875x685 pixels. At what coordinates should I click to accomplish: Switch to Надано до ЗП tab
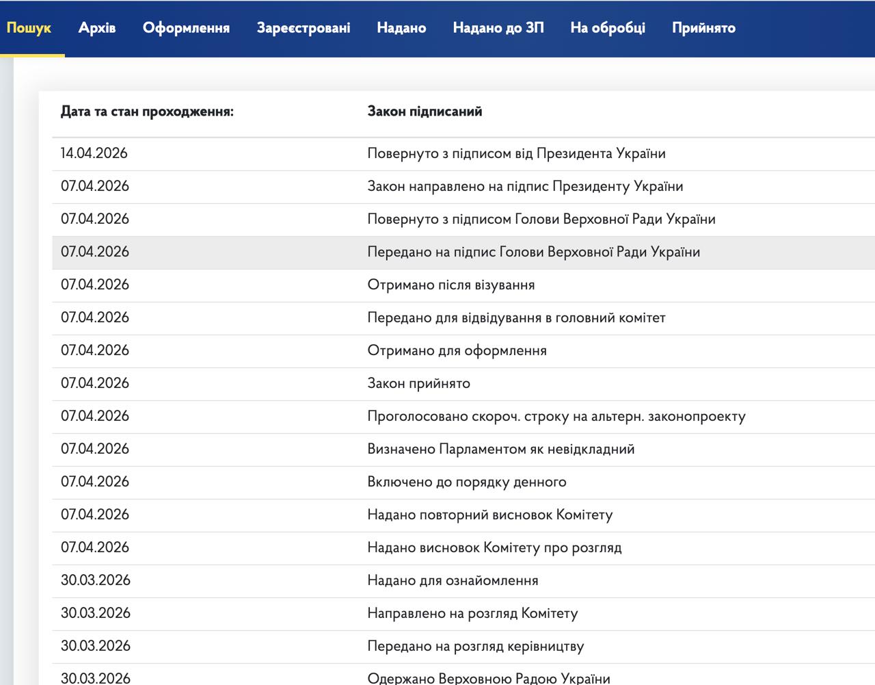497,28
